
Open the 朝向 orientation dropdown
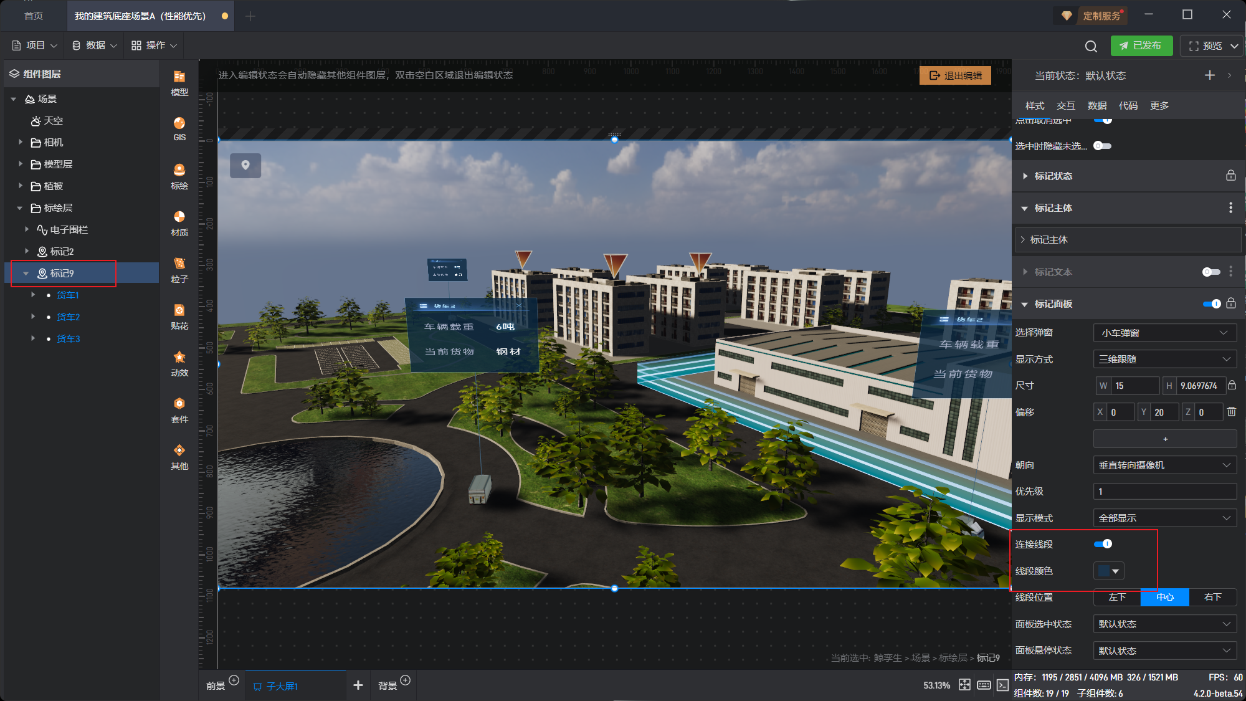click(1164, 465)
